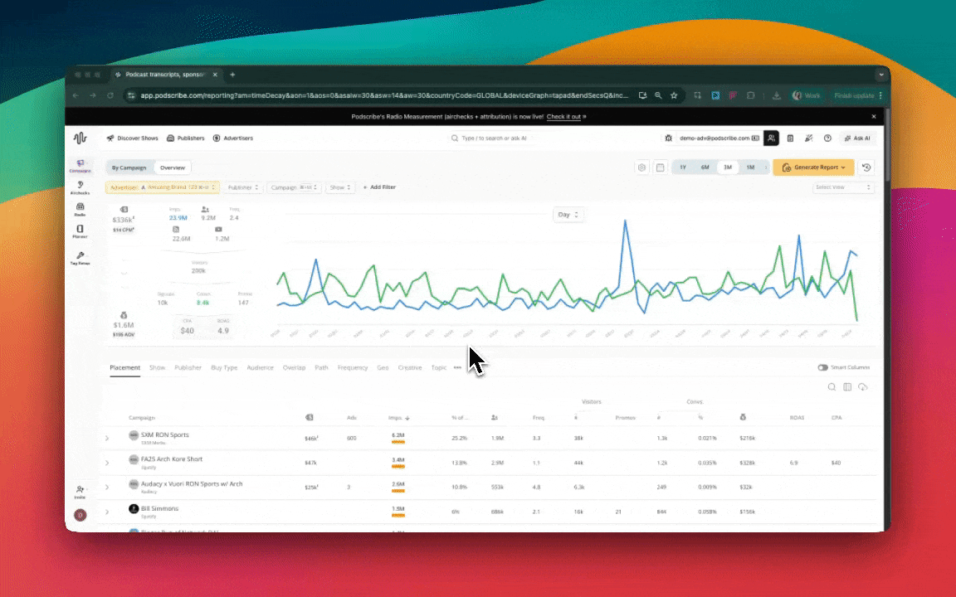Screen dimensions: 956x597
Task: Open the Geo tab
Action: point(383,367)
